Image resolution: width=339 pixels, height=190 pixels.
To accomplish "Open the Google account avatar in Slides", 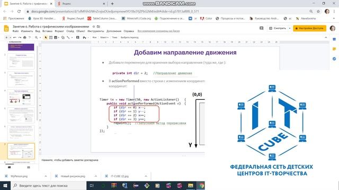I will point(333,28).
